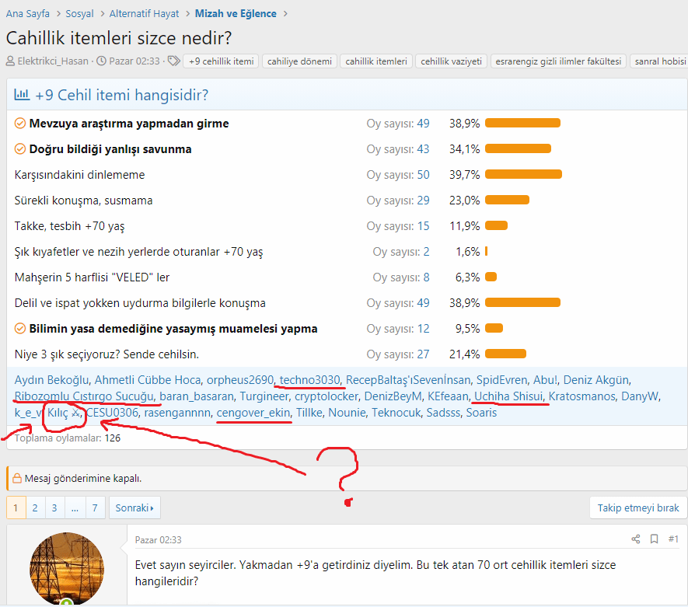Click the 1,6% result bar for Şık kıyafetler
The image size is (688, 607).
click(486, 252)
